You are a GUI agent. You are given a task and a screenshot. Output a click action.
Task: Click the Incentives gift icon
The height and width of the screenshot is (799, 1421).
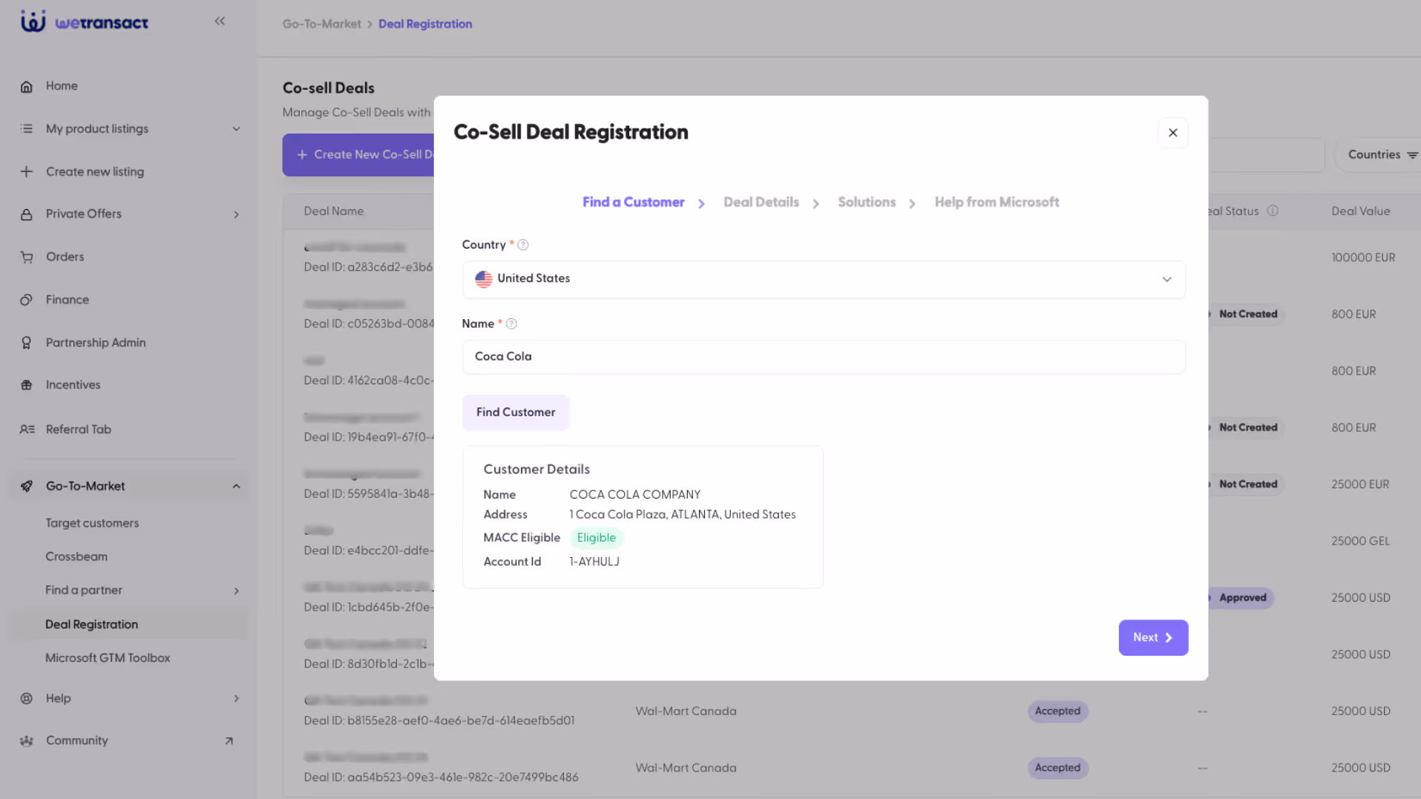pos(27,385)
